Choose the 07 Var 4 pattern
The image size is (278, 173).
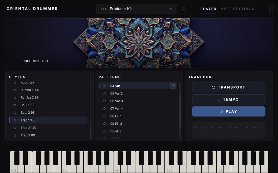[138, 108]
